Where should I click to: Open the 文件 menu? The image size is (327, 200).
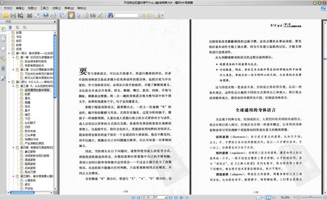(x=8, y=8)
